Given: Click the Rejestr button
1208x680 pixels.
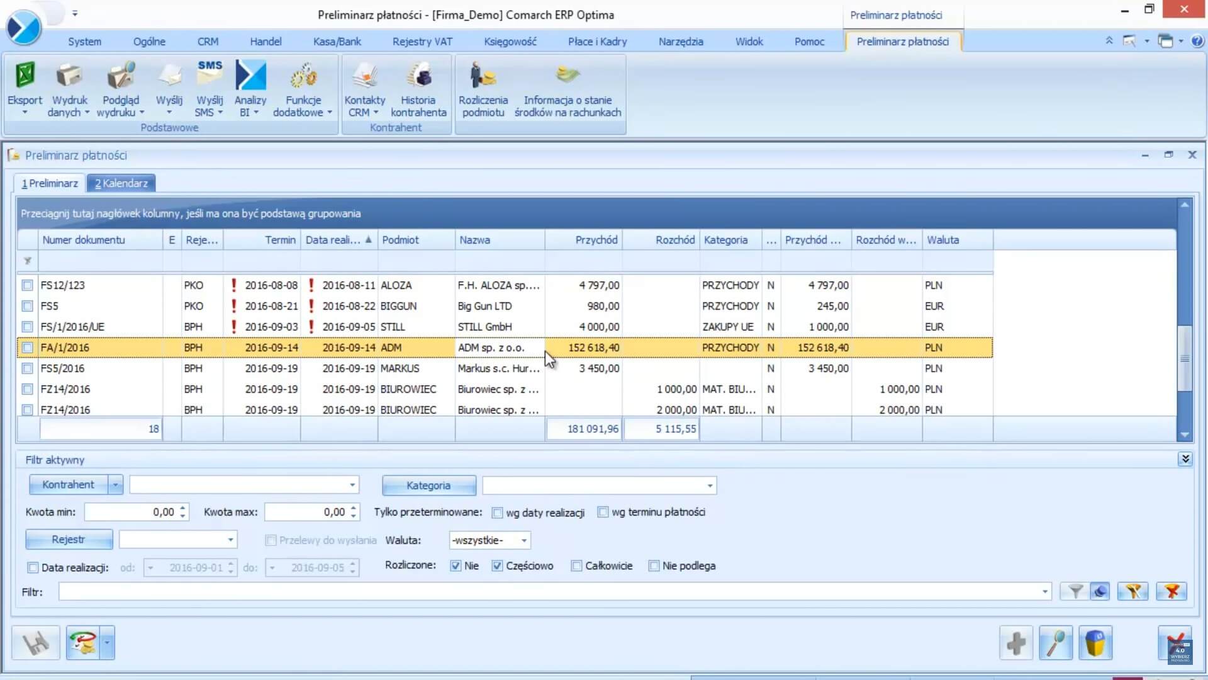Looking at the screenshot, I should coord(69,540).
